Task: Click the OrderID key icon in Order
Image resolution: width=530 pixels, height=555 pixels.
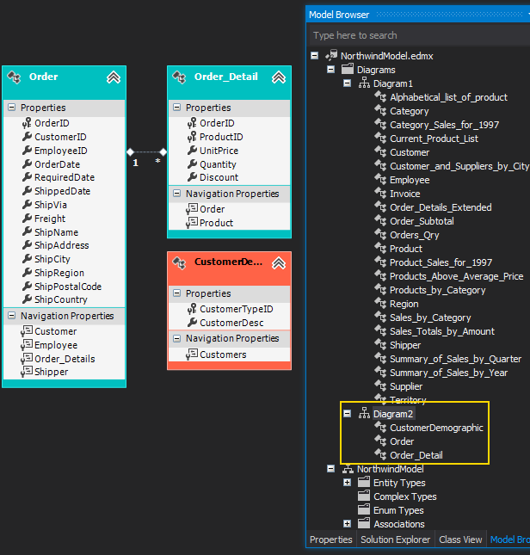Action: (x=27, y=123)
